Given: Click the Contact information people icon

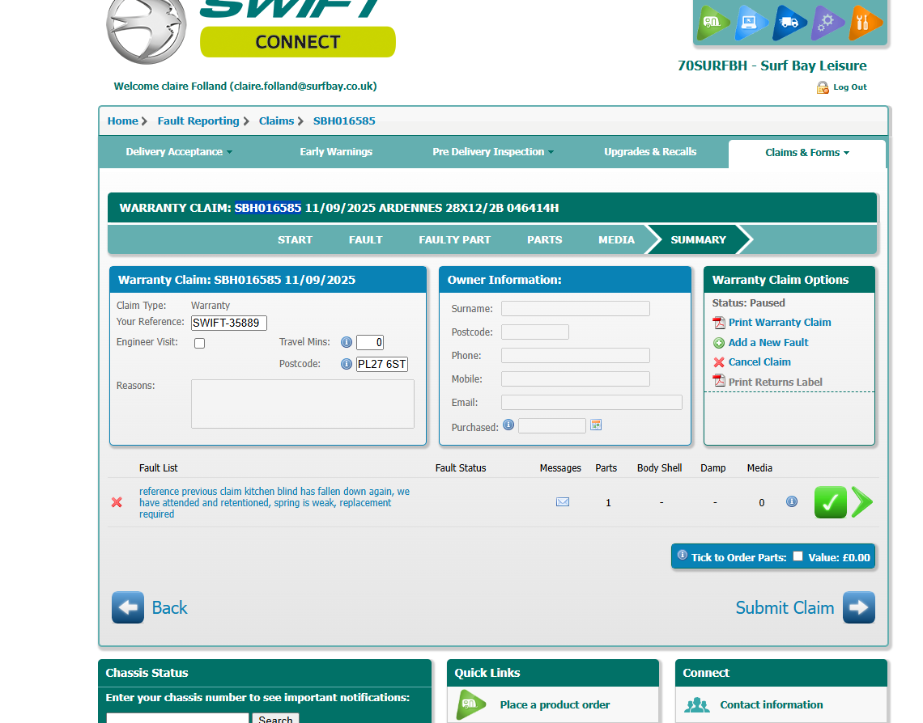Looking at the screenshot, I should click(x=697, y=704).
